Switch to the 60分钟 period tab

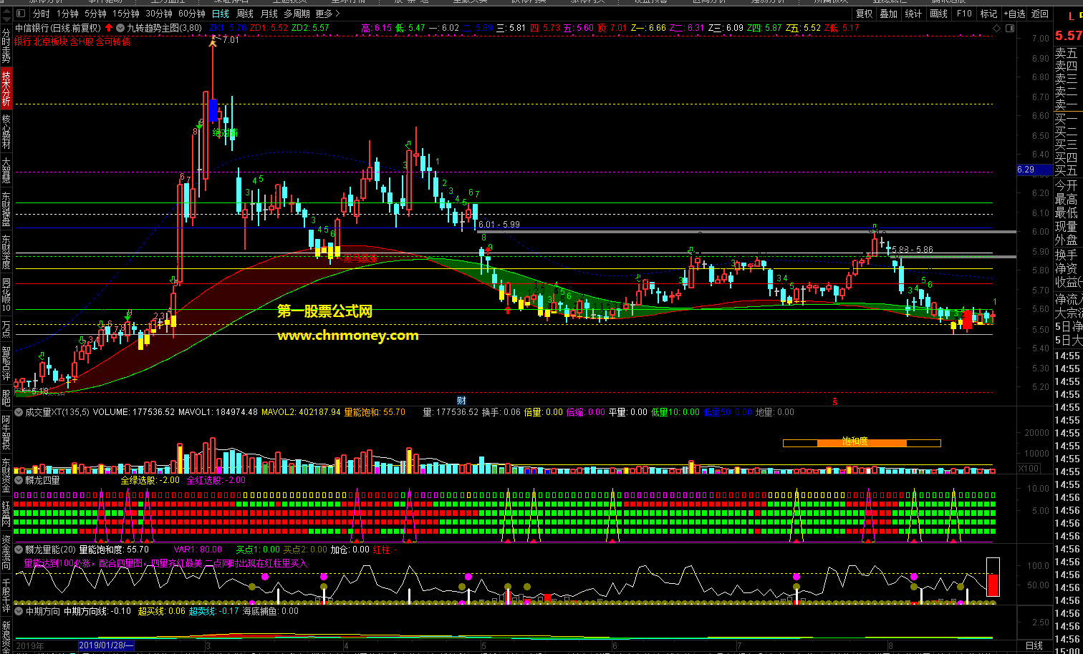192,14
